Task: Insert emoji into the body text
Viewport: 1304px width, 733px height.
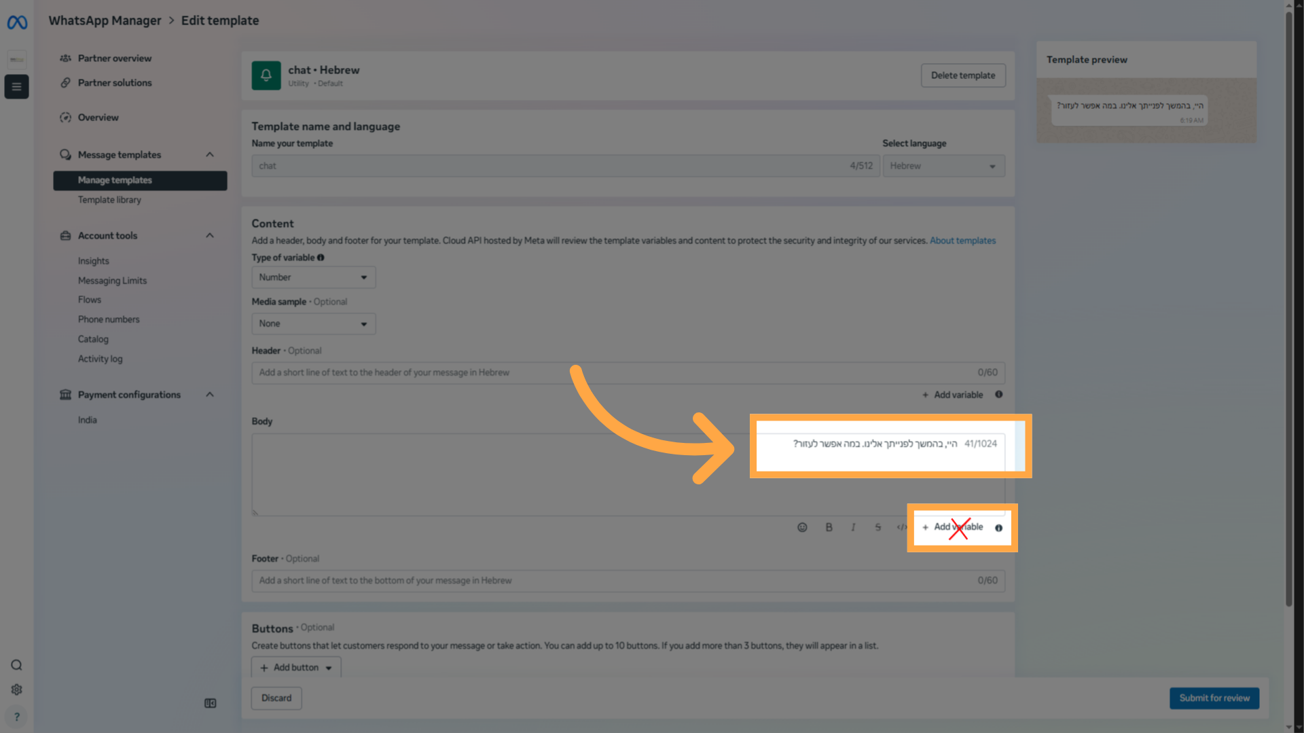Action: [x=802, y=527]
